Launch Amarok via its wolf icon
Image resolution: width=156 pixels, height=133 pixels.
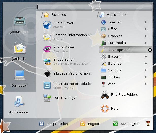47,25
